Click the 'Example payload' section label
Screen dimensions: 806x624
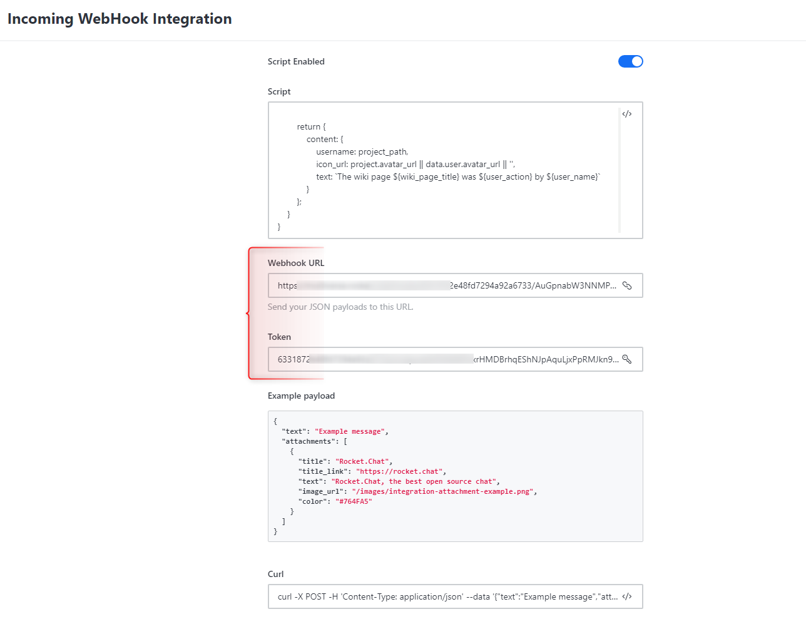(301, 396)
